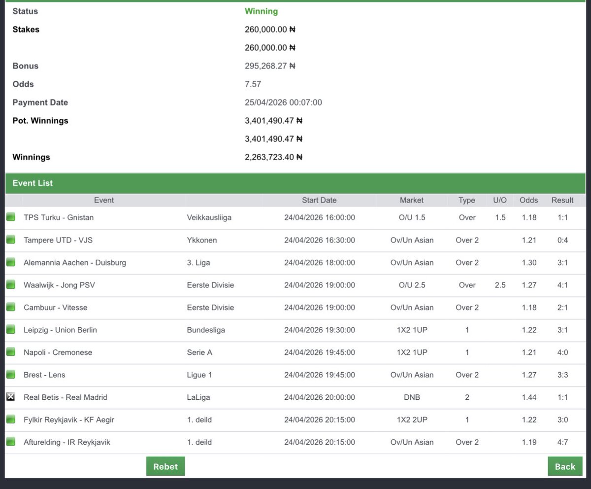This screenshot has height=489, width=591.
Task: Click the lost-bet X icon for Real Betis - Real Madrid
Action: pos(10,397)
